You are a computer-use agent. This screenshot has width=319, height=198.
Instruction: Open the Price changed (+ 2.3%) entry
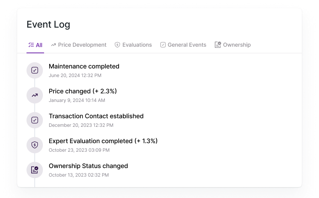tap(83, 91)
